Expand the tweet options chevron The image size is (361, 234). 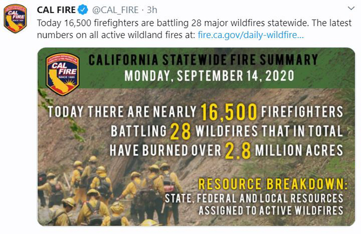click(x=351, y=9)
